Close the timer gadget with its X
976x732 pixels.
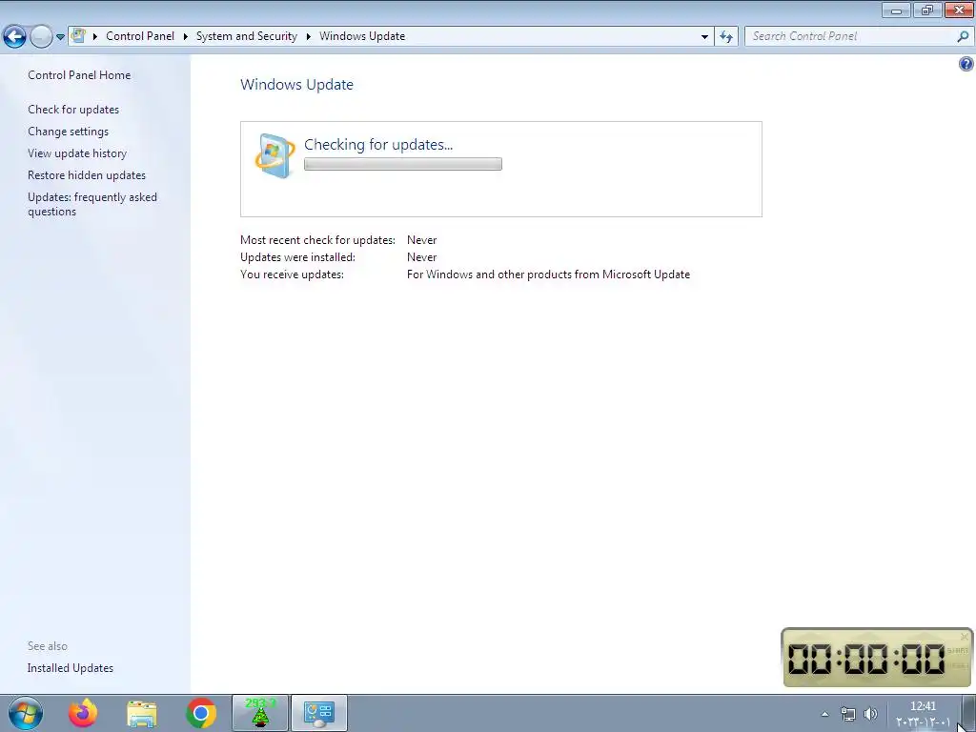(x=965, y=637)
